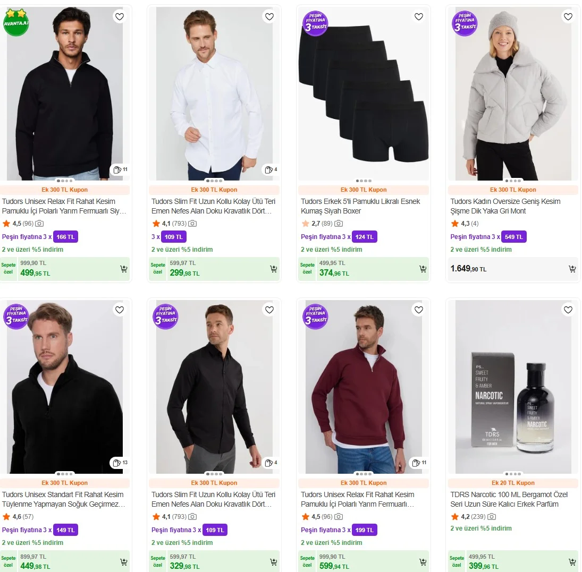Image resolution: width=582 pixels, height=572 pixels.
Task: Add TDRS Narcotic perfume to cart
Action: click(x=572, y=562)
